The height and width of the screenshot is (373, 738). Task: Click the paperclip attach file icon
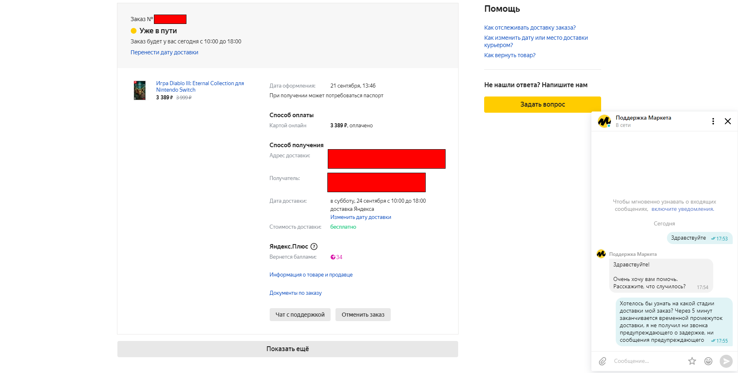click(602, 361)
